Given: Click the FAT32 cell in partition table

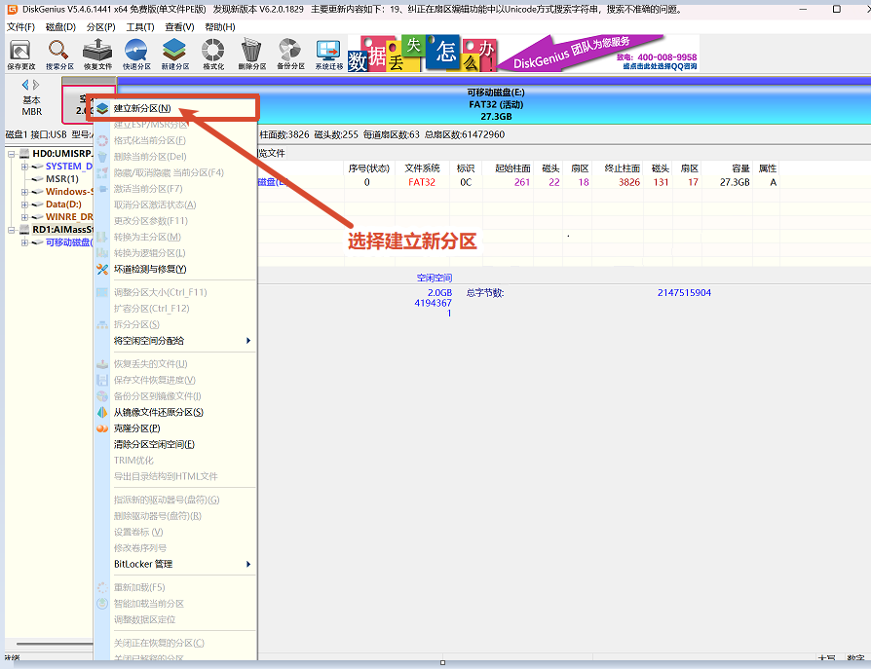Looking at the screenshot, I should coord(422,183).
